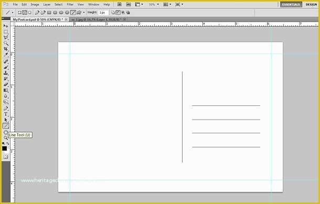Viewport: 320px width, 204px height.
Task: Switch to MyPostcard.psd document tab
Action: [x=40, y=19]
